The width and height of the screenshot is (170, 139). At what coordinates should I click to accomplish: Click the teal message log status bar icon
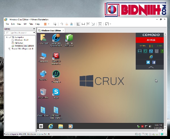point(162,134)
